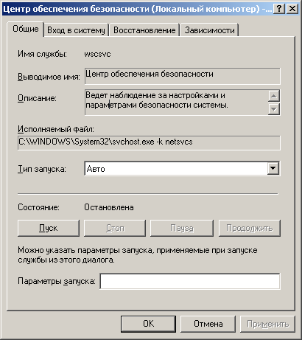Click the Стоп button

tap(115, 228)
